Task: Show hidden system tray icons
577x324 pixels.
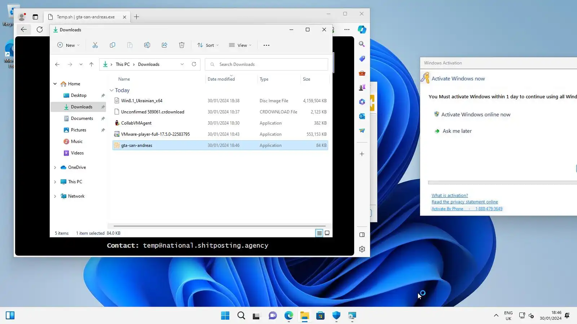Action: coord(496,316)
